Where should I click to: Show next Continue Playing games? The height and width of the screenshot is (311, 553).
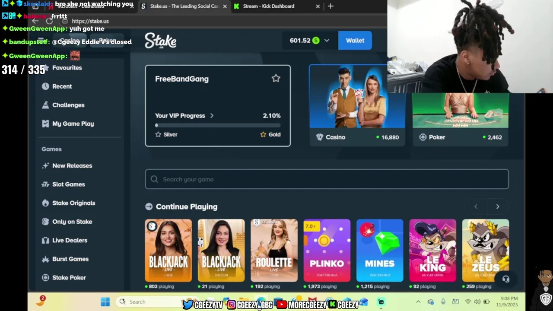498,206
